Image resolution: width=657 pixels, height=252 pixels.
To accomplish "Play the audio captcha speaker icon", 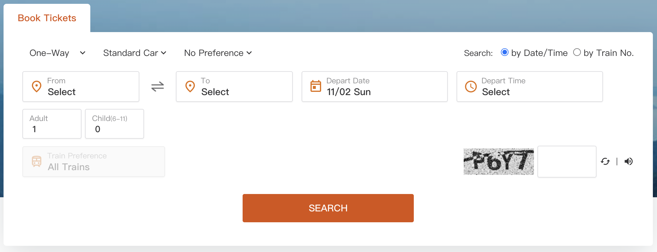I will click(x=629, y=161).
